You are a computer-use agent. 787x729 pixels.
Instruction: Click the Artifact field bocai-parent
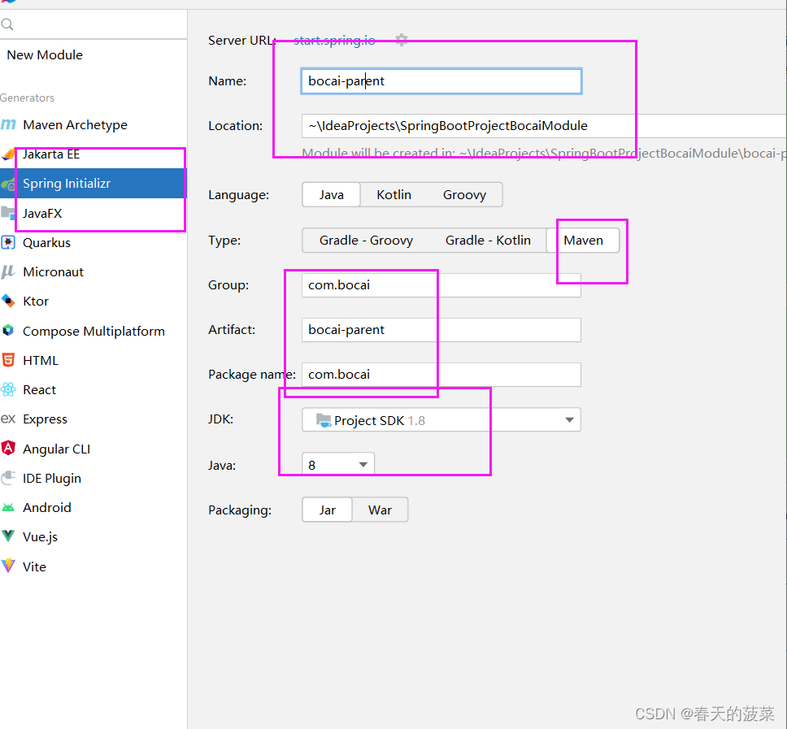click(x=441, y=330)
